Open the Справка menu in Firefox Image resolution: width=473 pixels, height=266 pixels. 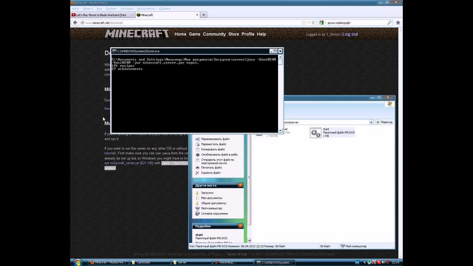(165, 8)
